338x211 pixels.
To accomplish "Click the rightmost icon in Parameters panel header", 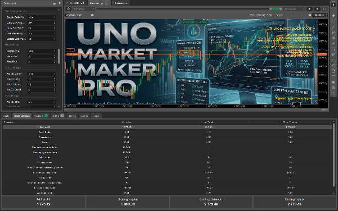I will [60, 3].
